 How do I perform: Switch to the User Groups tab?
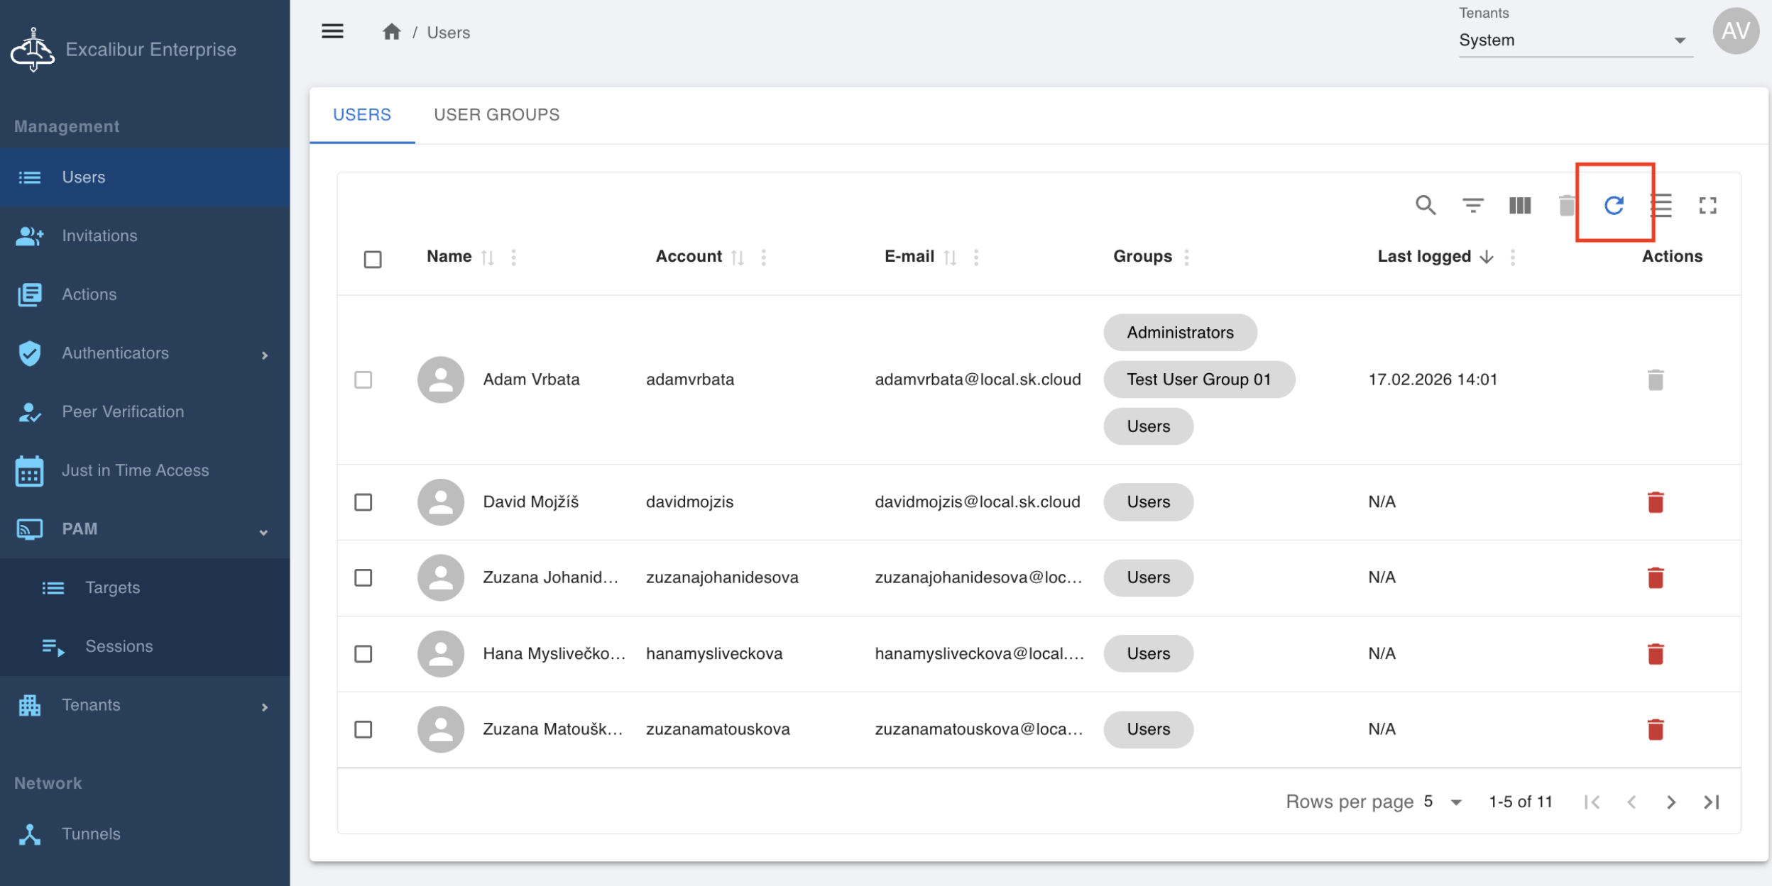(x=496, y=115)
